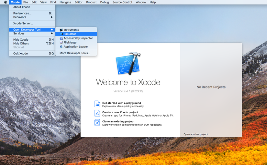This screenshot has width=267, height=165.
Task: Choose More Developer Tools…
Action: (x=76, y=53)
